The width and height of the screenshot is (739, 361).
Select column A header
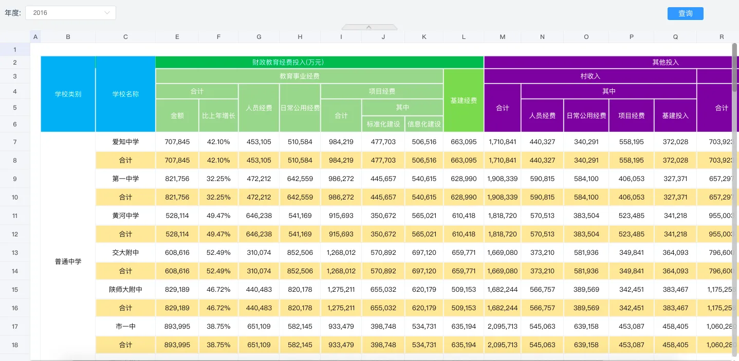coord(35,37)
